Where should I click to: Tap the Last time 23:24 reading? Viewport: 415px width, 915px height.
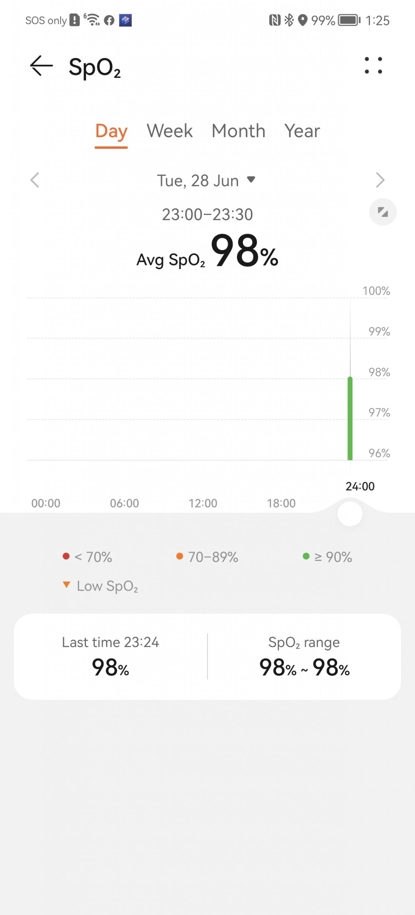[x=110, y=656]
